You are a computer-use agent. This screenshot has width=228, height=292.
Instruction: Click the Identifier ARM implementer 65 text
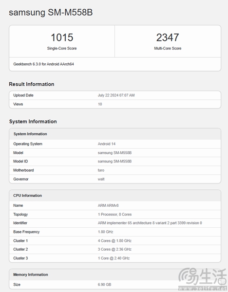click(x=150, y=223)
